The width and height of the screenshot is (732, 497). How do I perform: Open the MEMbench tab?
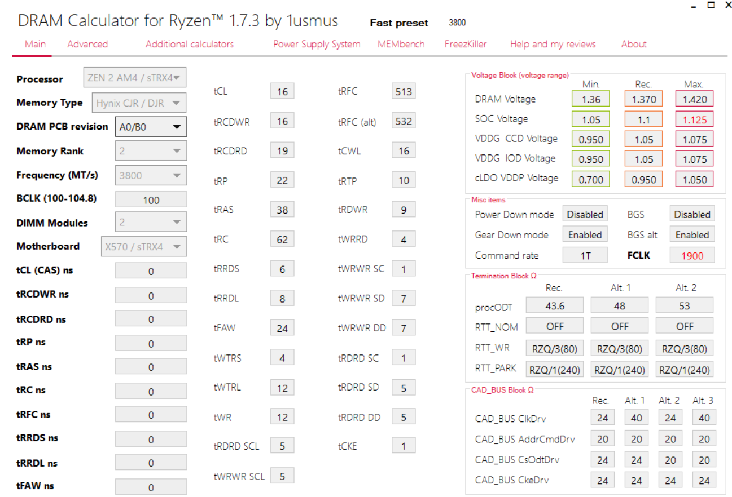[x=401, y=44]
